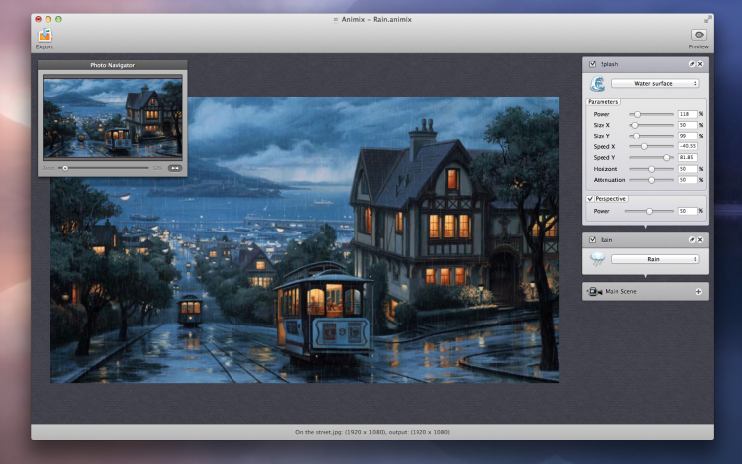Click the Perspective Power value field

click(688, 211)
